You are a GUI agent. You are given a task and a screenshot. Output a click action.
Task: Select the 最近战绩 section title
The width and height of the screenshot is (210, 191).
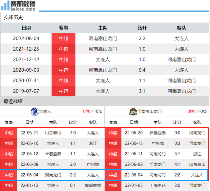[x=13, y=101]
